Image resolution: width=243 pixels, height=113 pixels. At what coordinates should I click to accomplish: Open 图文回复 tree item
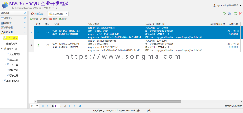click(12, 70)
